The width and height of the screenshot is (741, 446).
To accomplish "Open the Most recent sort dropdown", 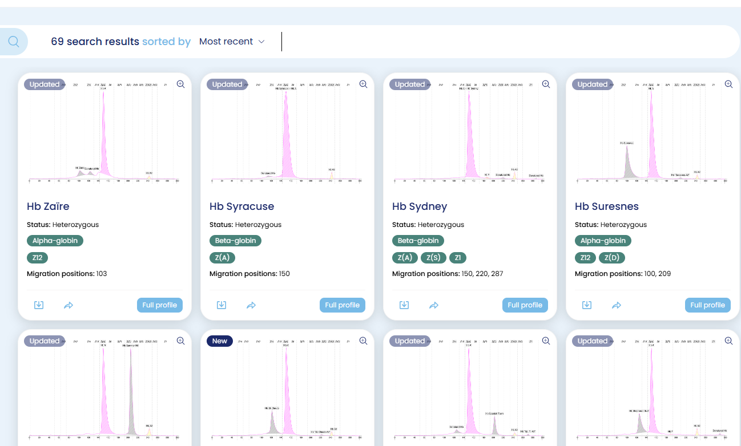I will [x=232, y=42].
